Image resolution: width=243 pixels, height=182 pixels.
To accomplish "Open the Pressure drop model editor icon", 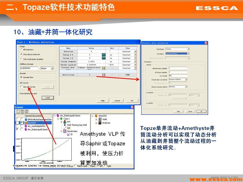I will 104,68.
